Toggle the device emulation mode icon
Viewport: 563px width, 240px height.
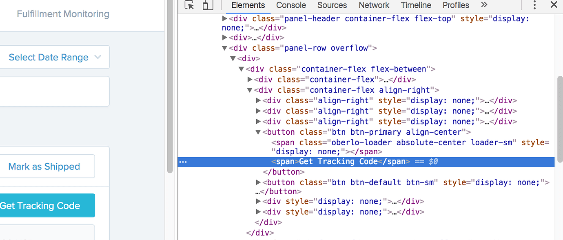(207, 5)
